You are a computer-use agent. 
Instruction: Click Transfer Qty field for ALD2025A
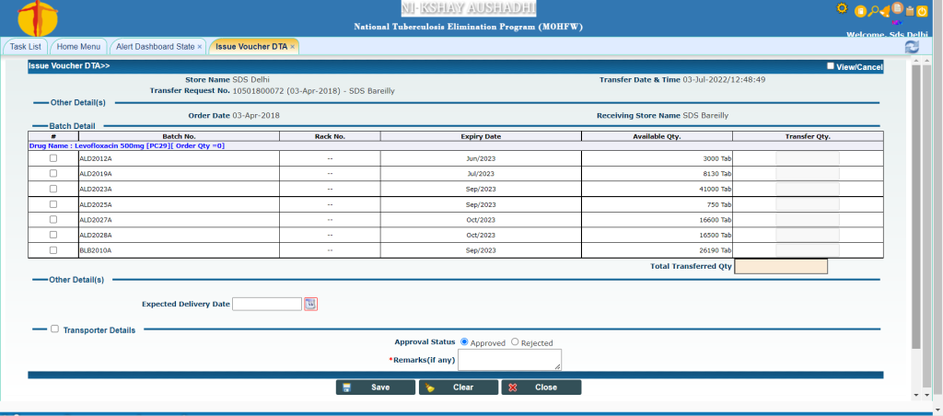click(x=807, y=204)
